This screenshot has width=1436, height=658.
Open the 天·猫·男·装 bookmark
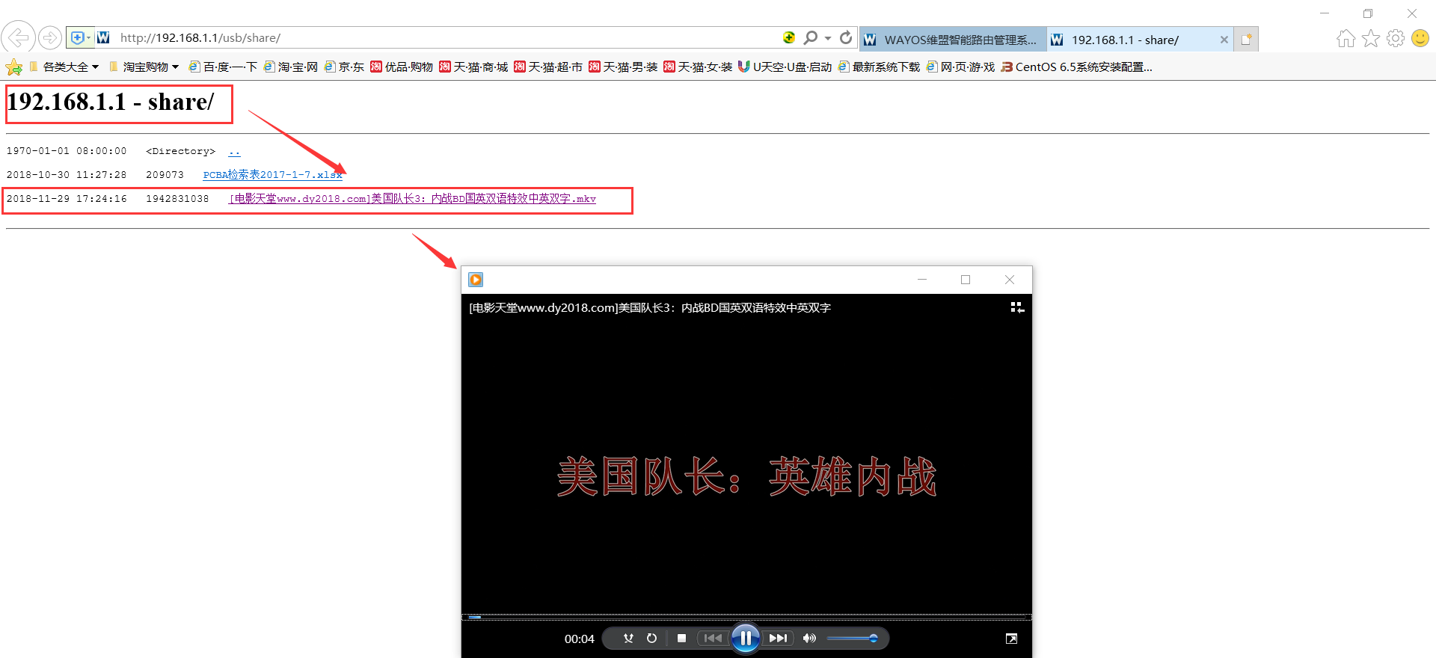[623, 67]
